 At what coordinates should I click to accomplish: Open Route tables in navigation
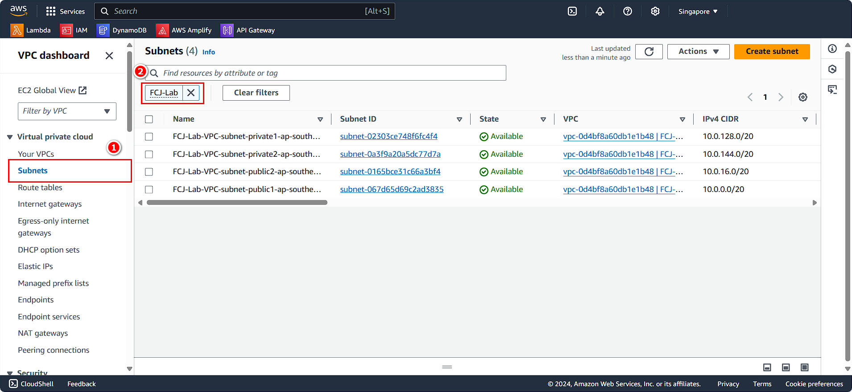point(40,188)
